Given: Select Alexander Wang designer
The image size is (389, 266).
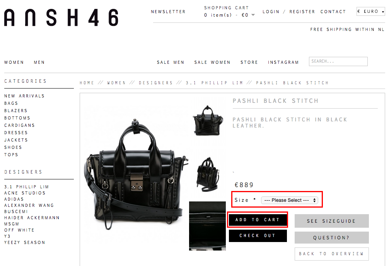Looking at the screenshot, I should (29, 205).
